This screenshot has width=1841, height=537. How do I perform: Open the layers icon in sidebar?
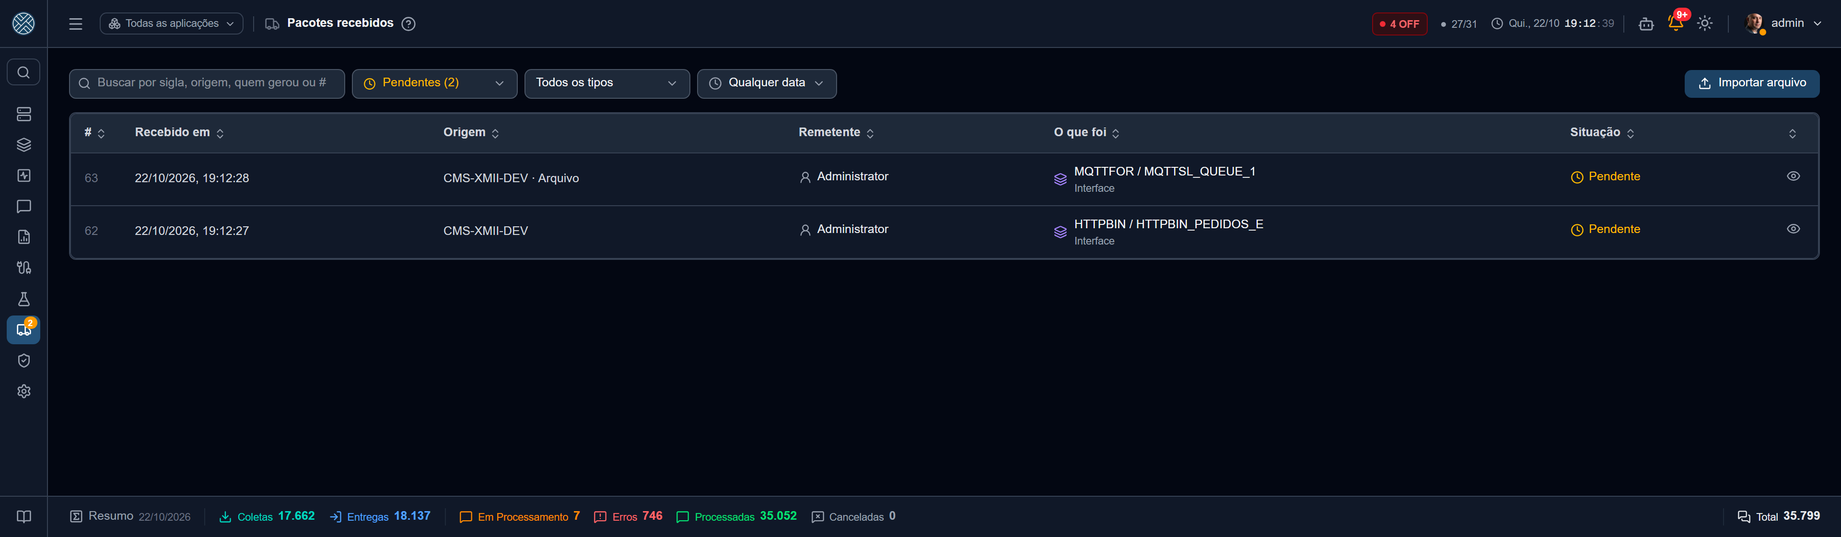tap(23, 145)
